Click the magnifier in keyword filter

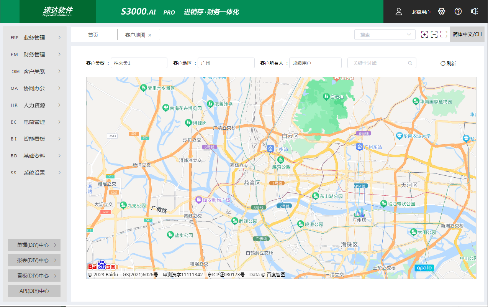410,63
